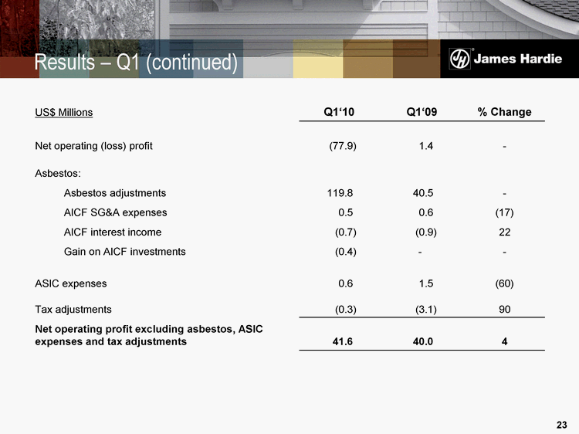The width and height of the screenshot is (579, 434).
Task: Select the Q1'10 column header
Action: [x=340, y=112]
